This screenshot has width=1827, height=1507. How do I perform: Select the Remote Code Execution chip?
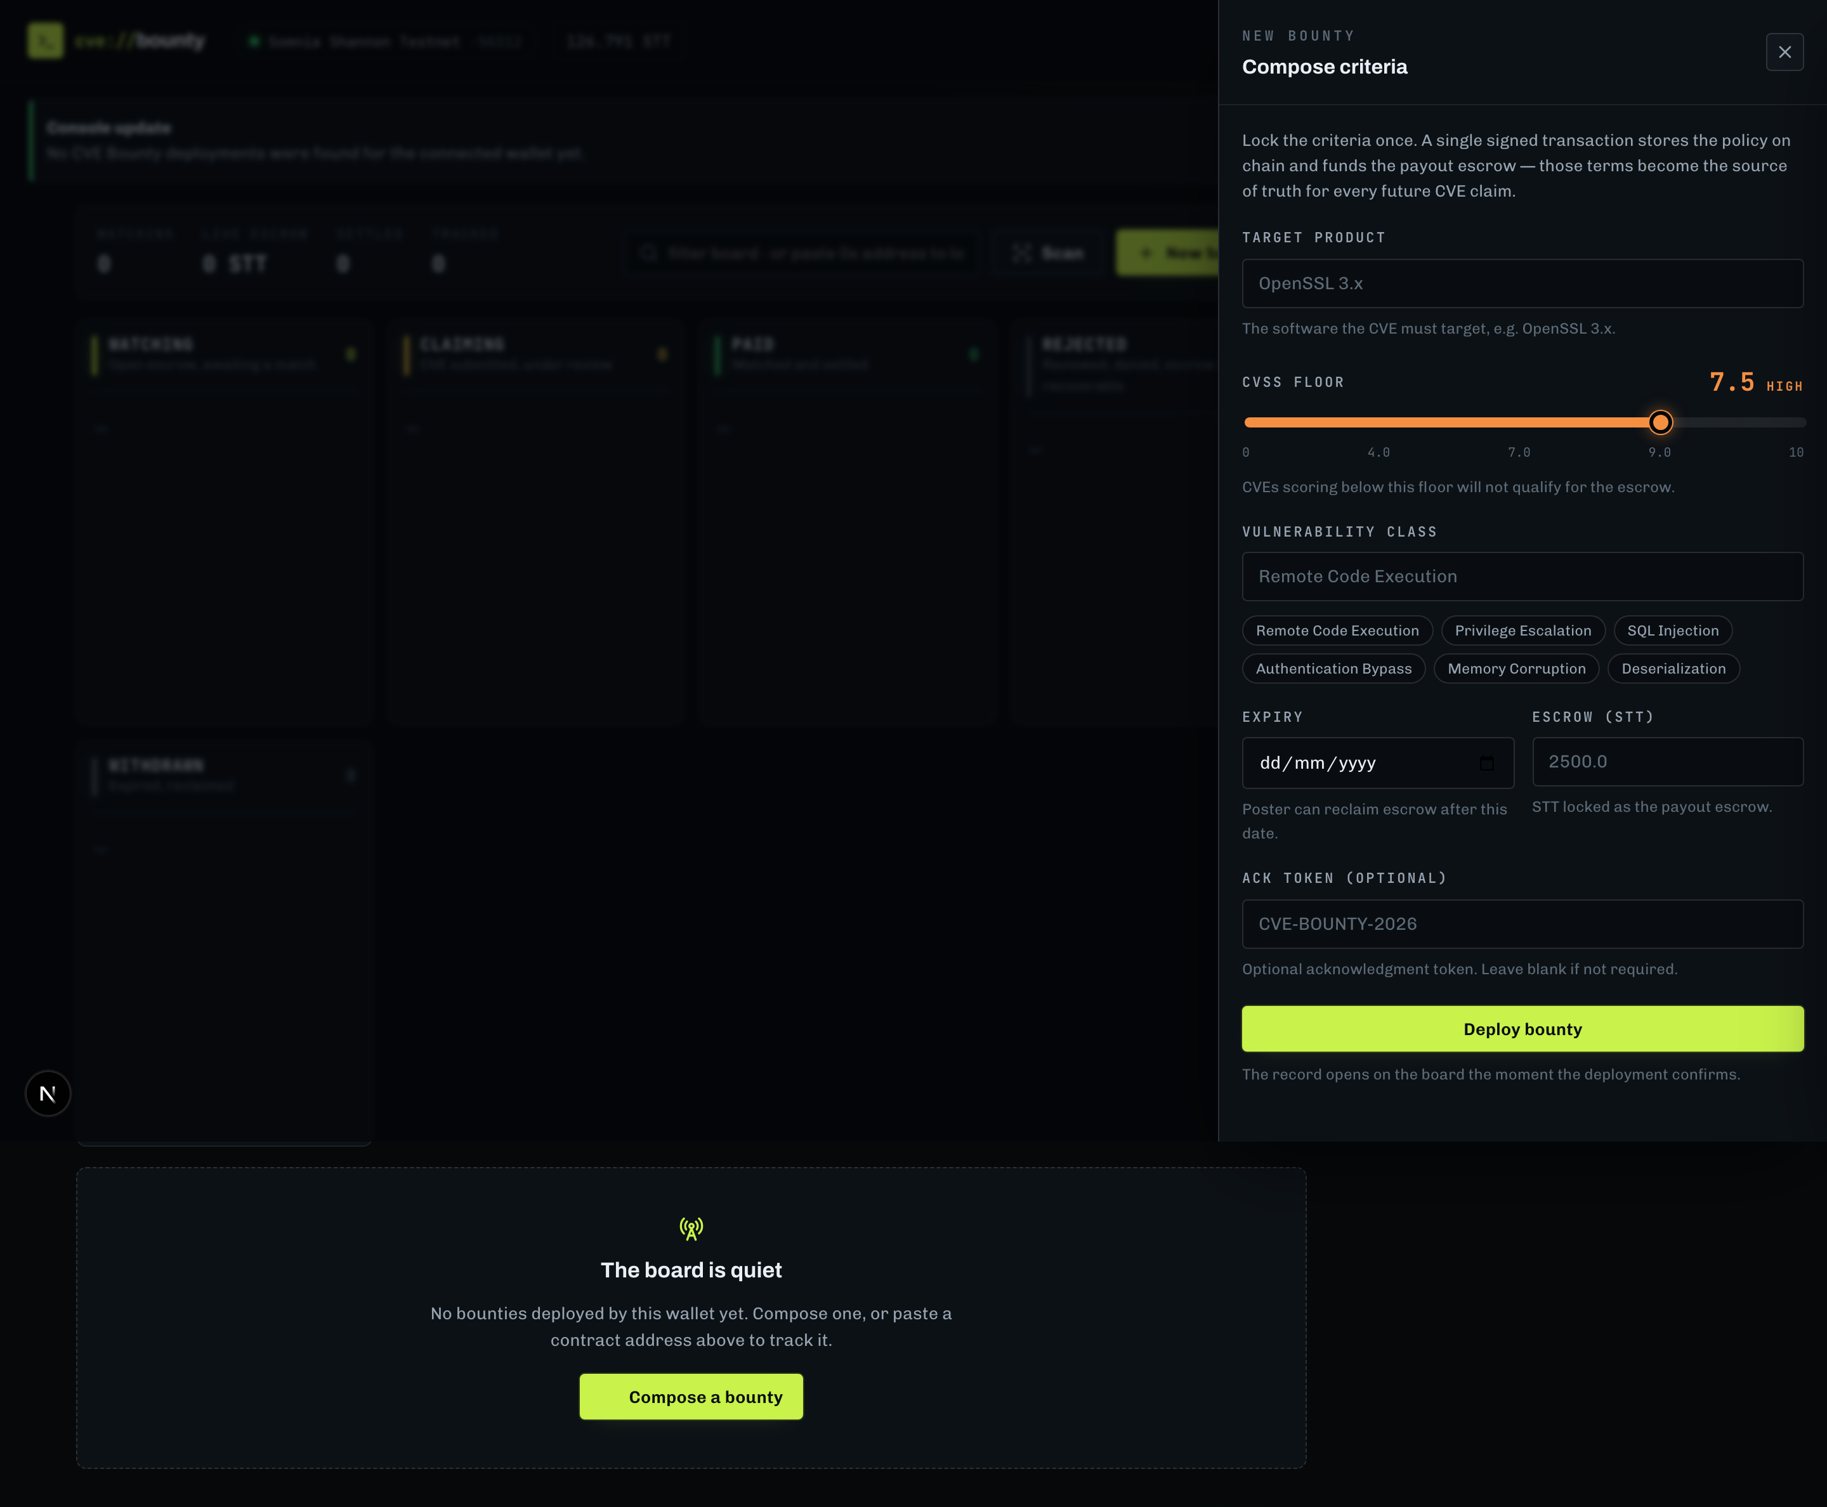point(1337,630)
